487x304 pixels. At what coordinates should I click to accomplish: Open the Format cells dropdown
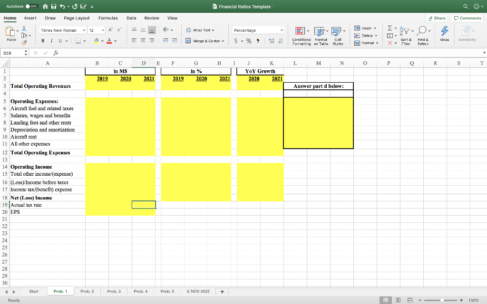click(x=366, y=43)
